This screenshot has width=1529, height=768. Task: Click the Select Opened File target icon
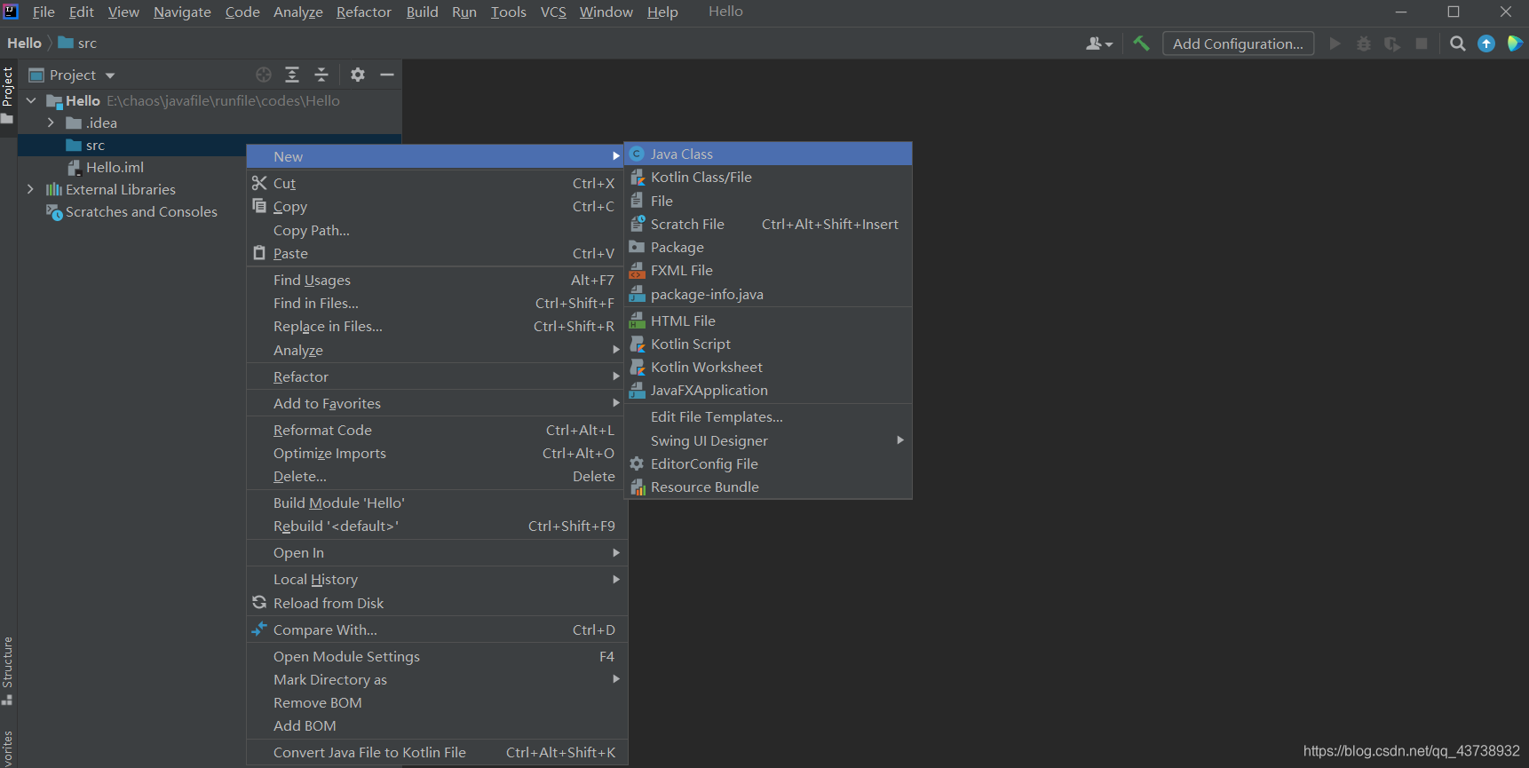[264, 75]
